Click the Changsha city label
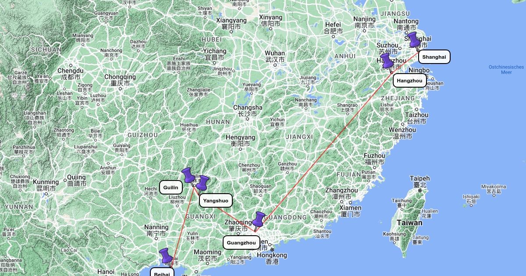526x276 pixels. (248, 108)
